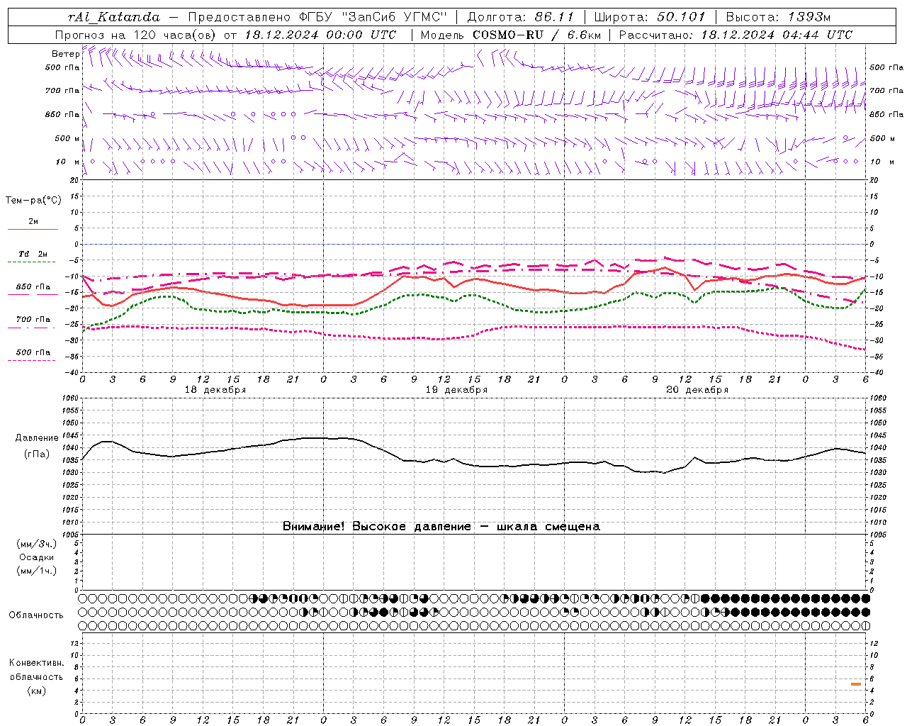Click the (мм/3ч.) precipitation unit label
907x726 pixels.
pos(37,544)
